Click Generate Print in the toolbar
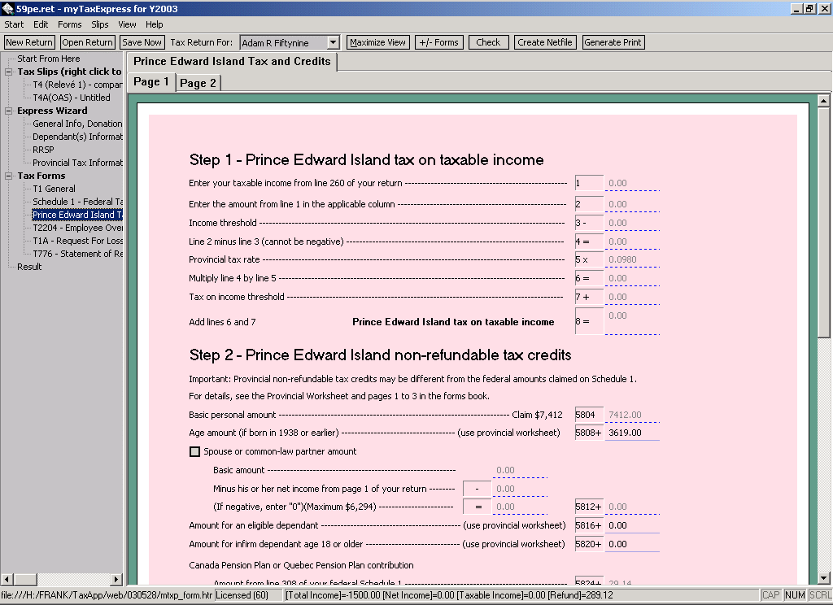This screenshot has height=605, width=833. (x=613, y=42)
